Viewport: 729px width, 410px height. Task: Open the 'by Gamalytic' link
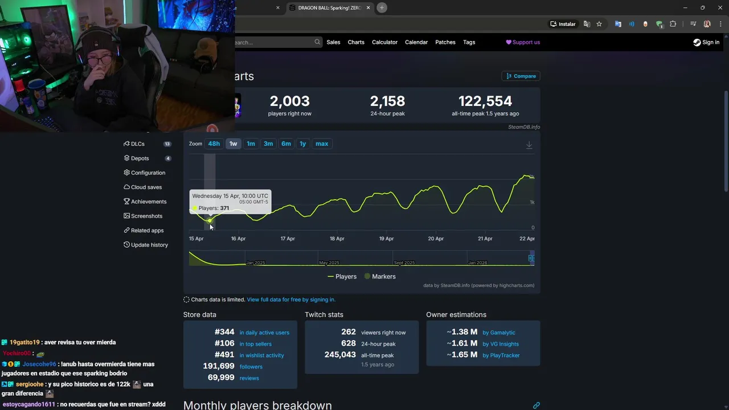(499, 333)
